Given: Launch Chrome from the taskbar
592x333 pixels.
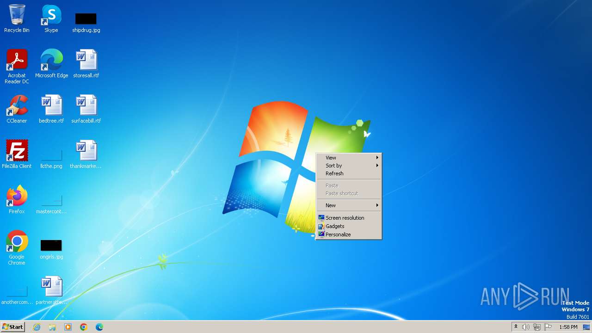Looking at the screenshot, I should pyautogui.click(x=84, y=327).
